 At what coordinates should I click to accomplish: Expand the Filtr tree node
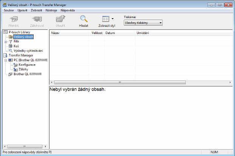[6, 42]
